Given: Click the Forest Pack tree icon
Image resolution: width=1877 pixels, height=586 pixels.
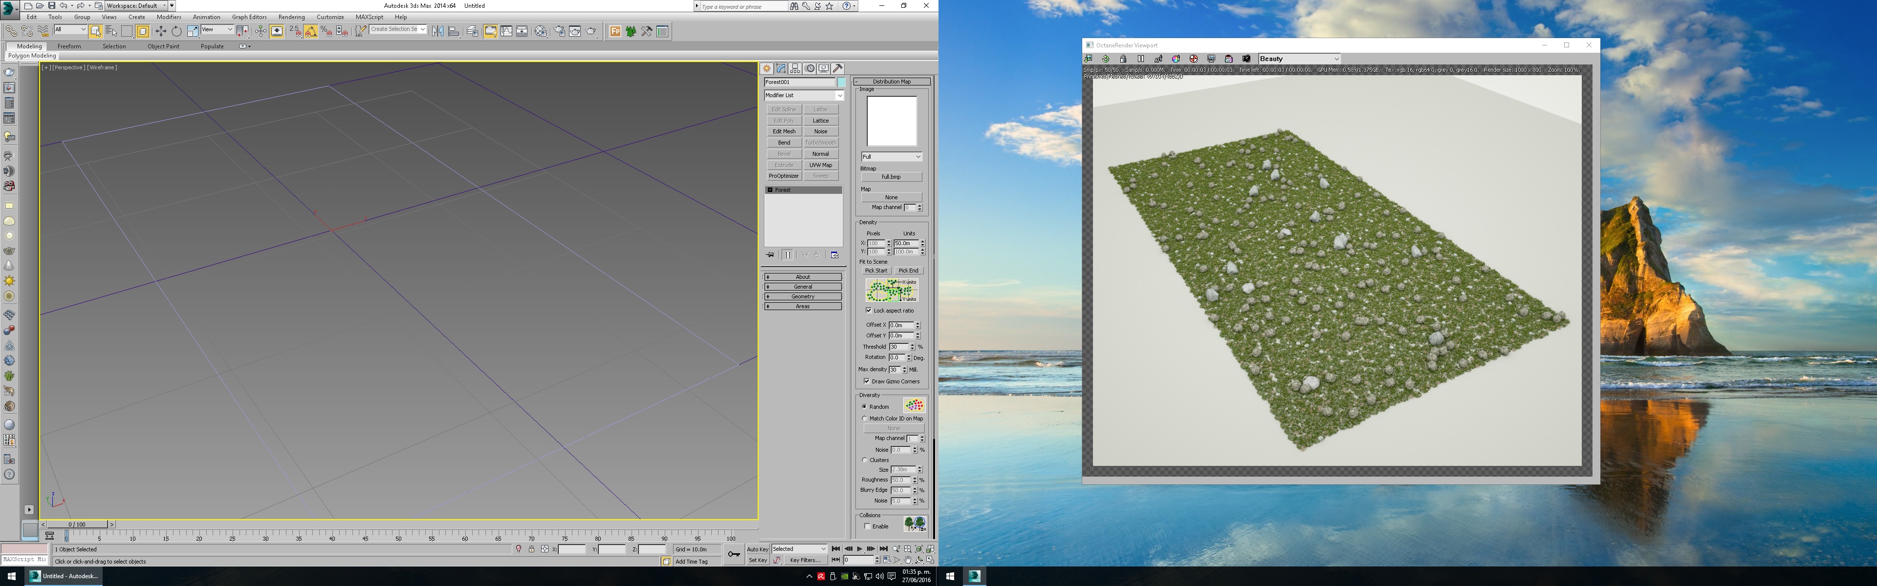Looking at the screenshot, I should coord(631,31).
